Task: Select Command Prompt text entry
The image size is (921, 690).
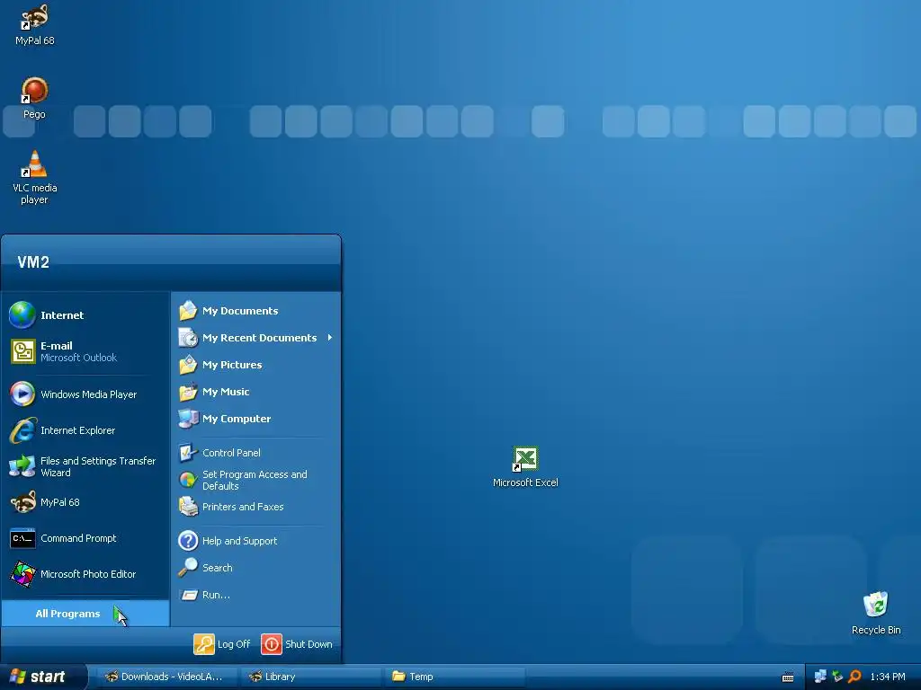Action: (79, 538)
